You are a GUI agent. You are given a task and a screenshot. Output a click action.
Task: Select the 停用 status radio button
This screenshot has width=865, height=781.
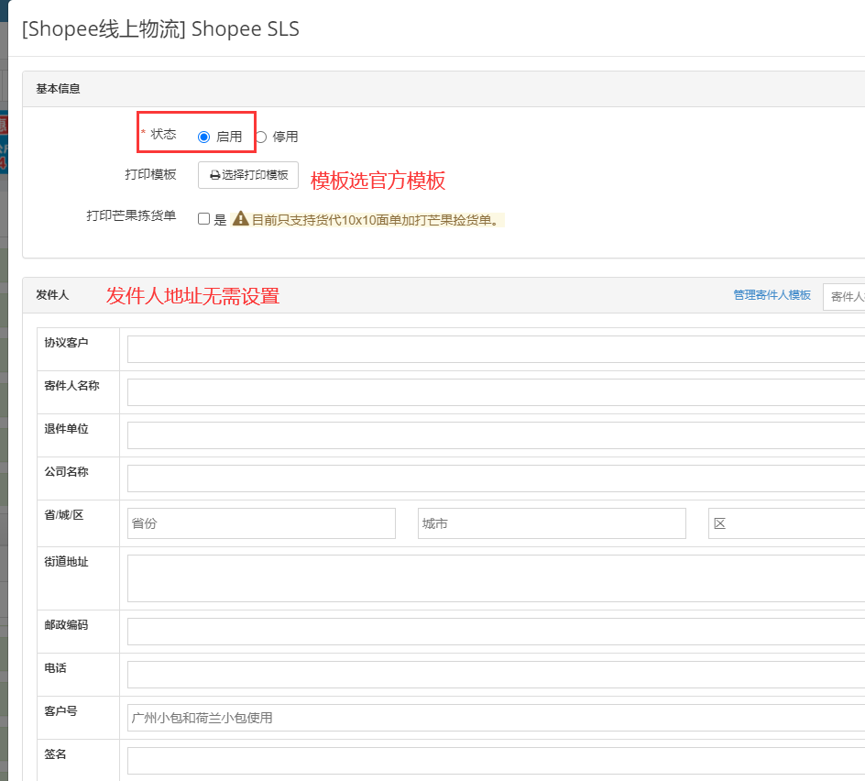coord(261,137)
